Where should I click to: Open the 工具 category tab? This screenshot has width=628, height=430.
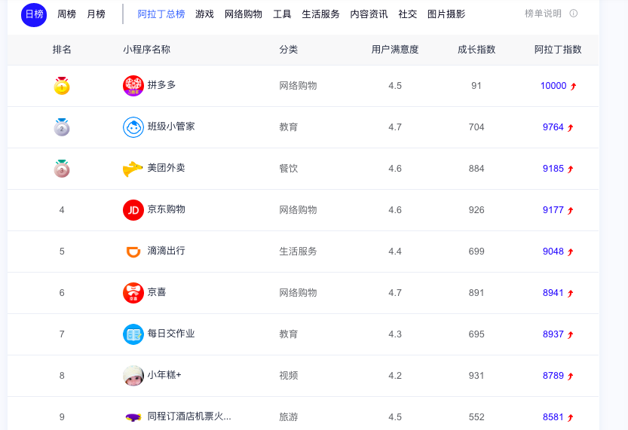(282, 14)
